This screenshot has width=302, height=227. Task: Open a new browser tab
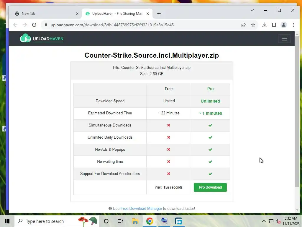[x=159, y=14]
